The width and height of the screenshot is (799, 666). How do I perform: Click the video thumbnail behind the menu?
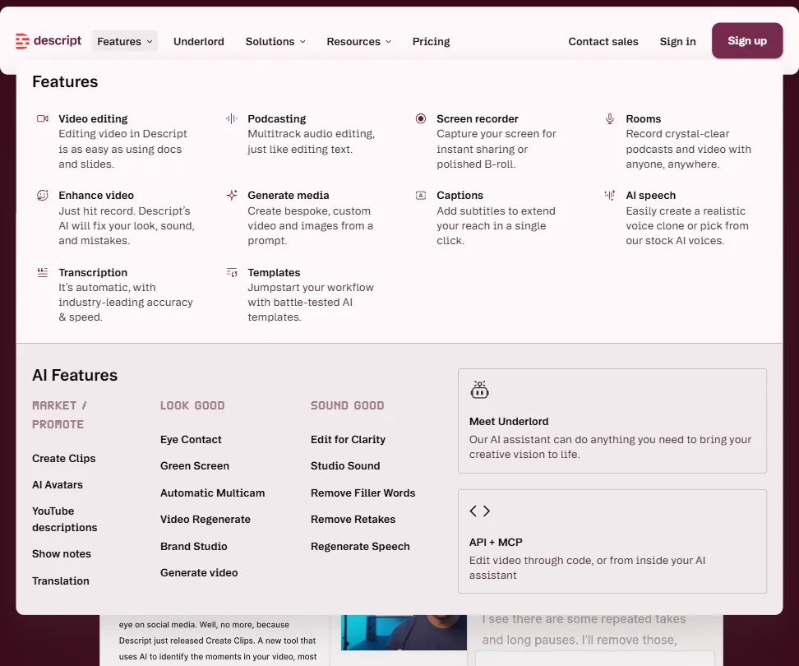pos(404,632)
